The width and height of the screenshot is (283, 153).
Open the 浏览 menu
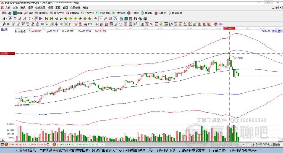click(x=15, y=7)
